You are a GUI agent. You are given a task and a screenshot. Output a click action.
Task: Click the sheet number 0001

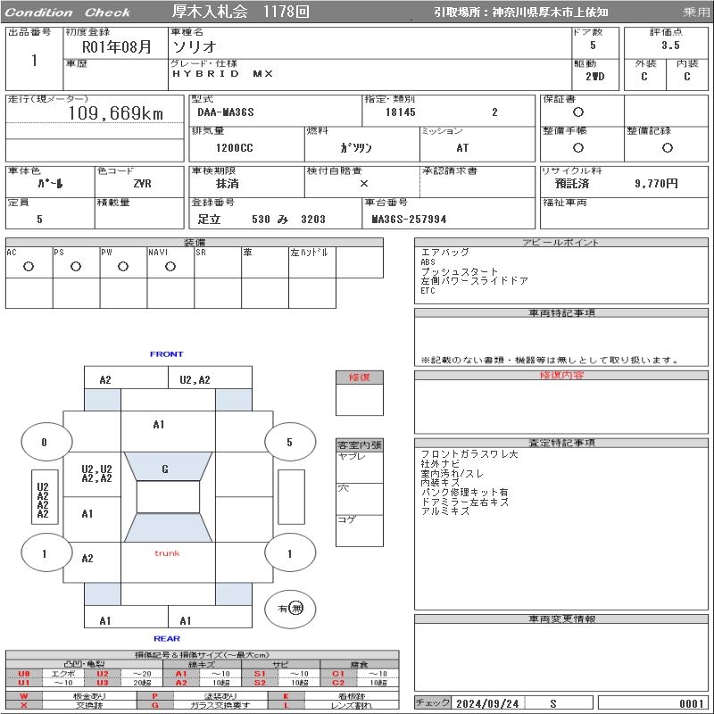[x=691, y=703]
